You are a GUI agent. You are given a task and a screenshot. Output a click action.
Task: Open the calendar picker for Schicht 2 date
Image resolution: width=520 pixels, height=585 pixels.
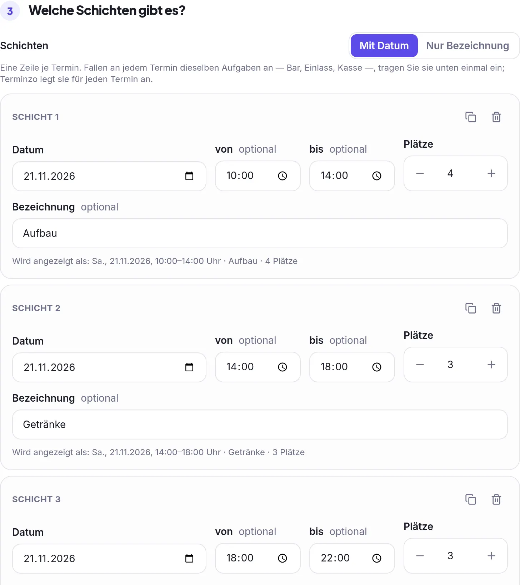[x=189, y=367]
